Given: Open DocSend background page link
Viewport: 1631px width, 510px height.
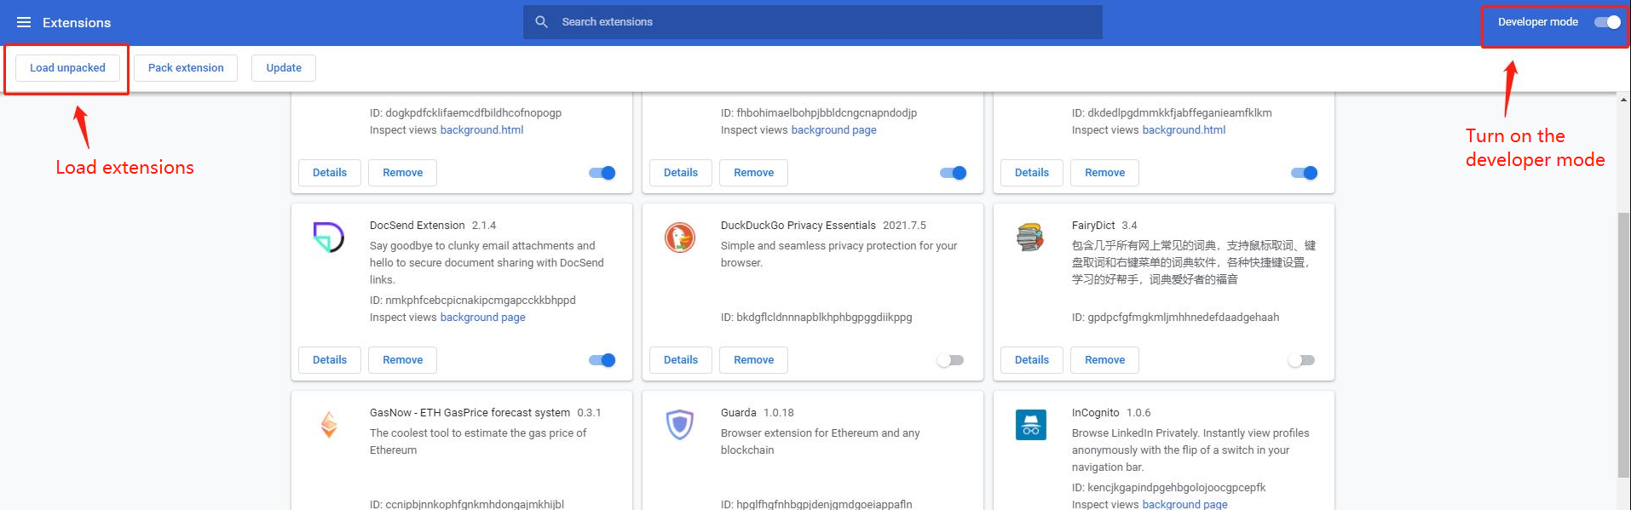Looking at the screenshot, I should click(482, 318).
